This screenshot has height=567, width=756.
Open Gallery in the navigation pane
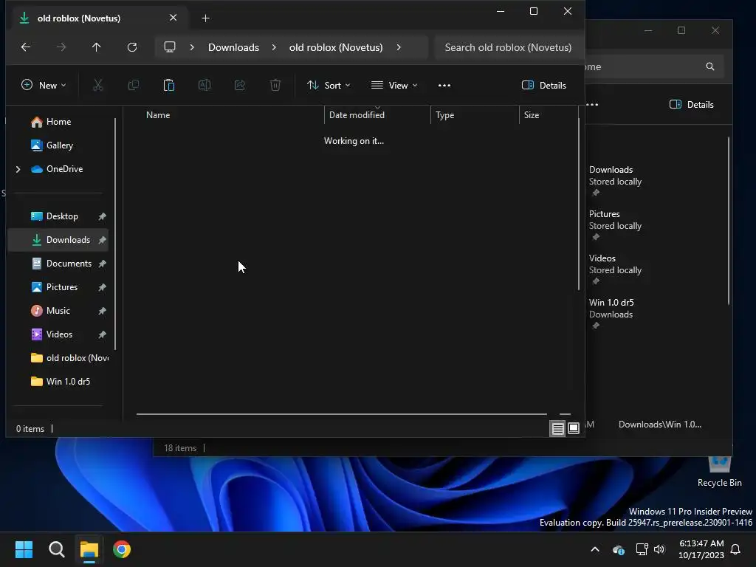58,145
